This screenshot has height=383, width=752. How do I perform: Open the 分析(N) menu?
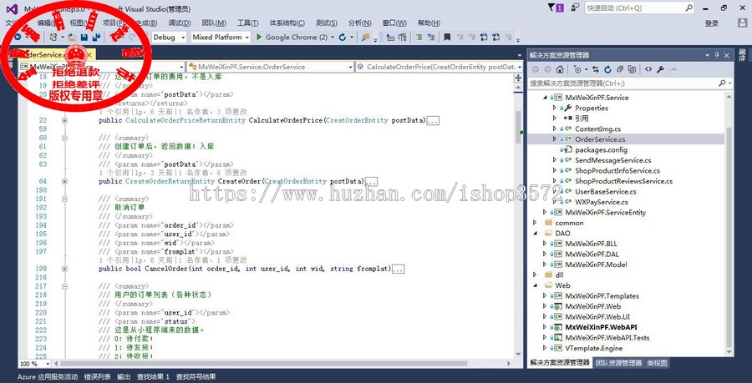click(x=359, y=23)
